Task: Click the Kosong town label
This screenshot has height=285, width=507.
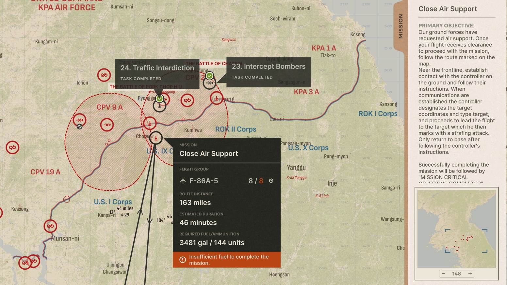Action: [358, 35]
